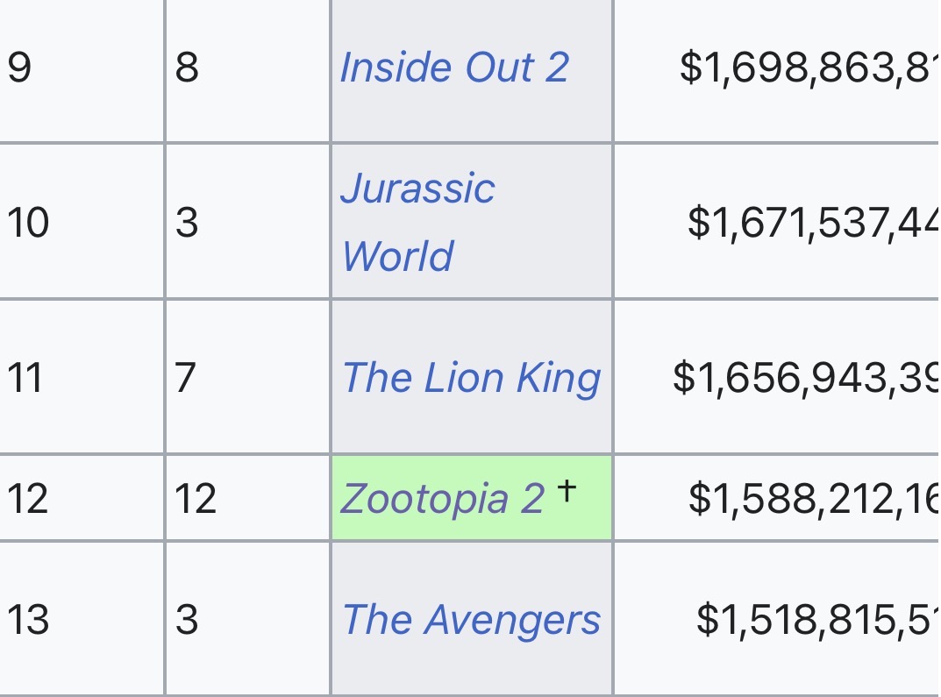Viewport: 941px width, 697px height.
Task: Go to The Avengers link
Action: (471, 620)
